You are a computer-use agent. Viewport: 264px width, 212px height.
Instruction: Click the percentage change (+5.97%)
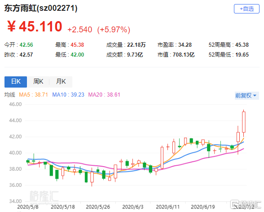click(114, 30)
